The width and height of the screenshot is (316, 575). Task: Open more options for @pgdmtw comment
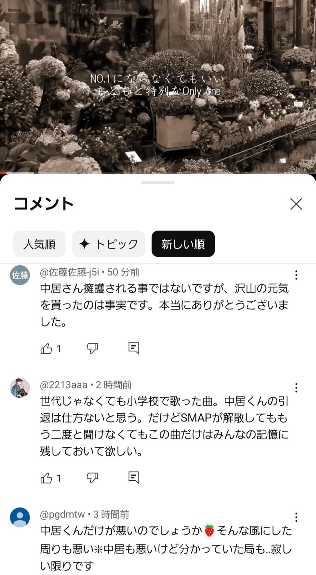point(296,517)
